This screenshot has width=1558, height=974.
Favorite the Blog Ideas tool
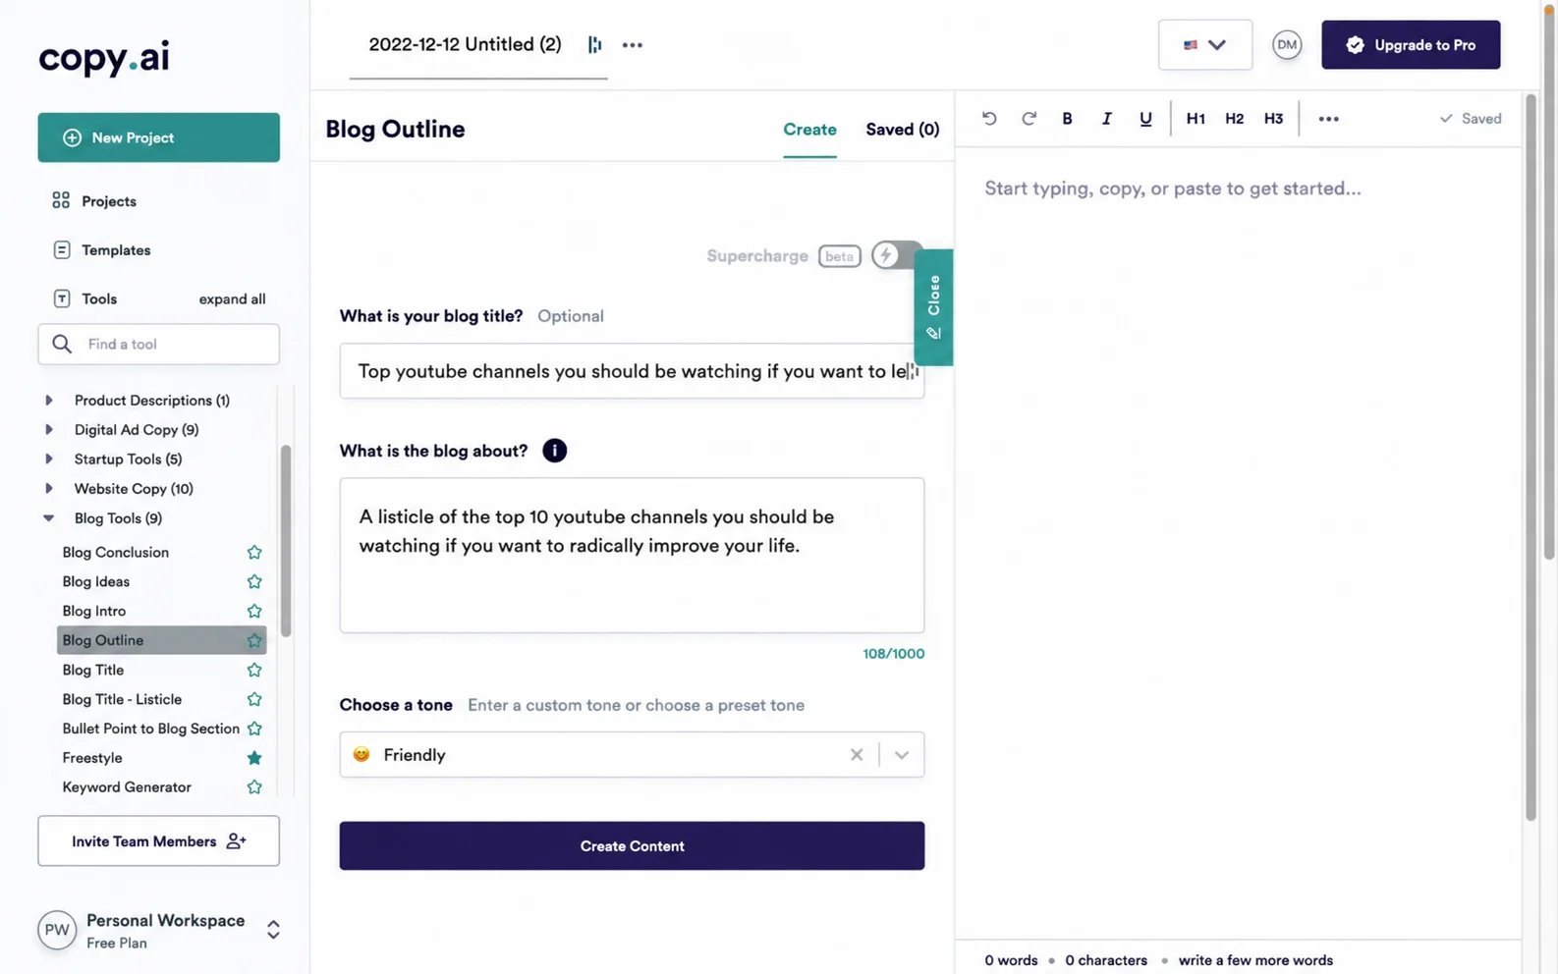click(x=254, y=582)
